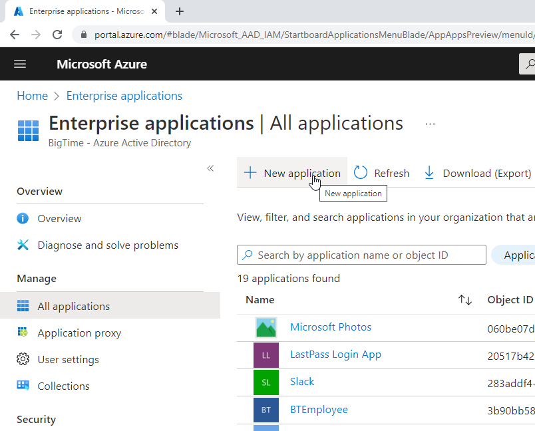The width and height of the screenshot is (535, 431).
Task: Click the Application proxy icon
Action: pos(23,332)
